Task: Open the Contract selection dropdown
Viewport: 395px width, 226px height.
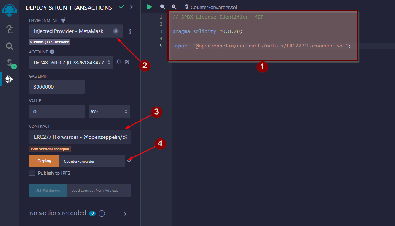Action: pos(80,137)
